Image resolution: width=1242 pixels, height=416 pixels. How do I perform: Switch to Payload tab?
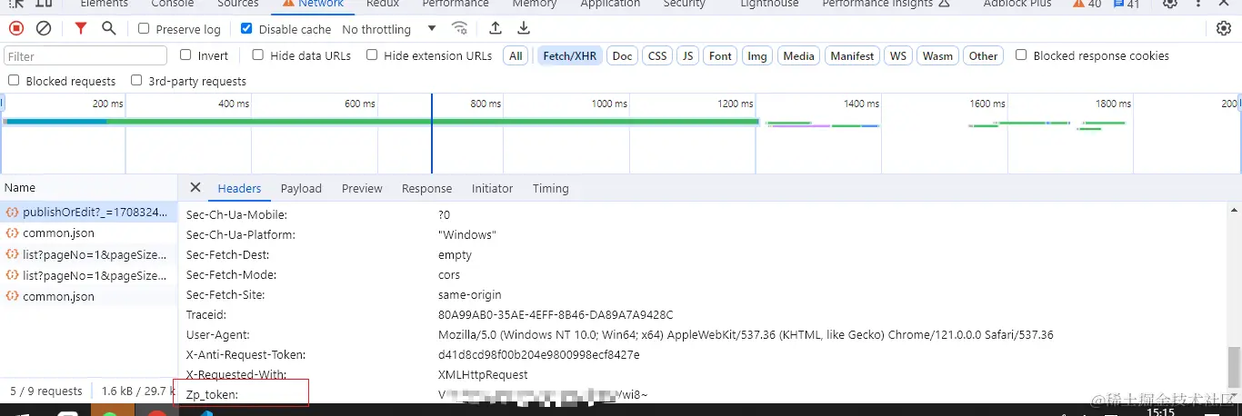[301, 188]
